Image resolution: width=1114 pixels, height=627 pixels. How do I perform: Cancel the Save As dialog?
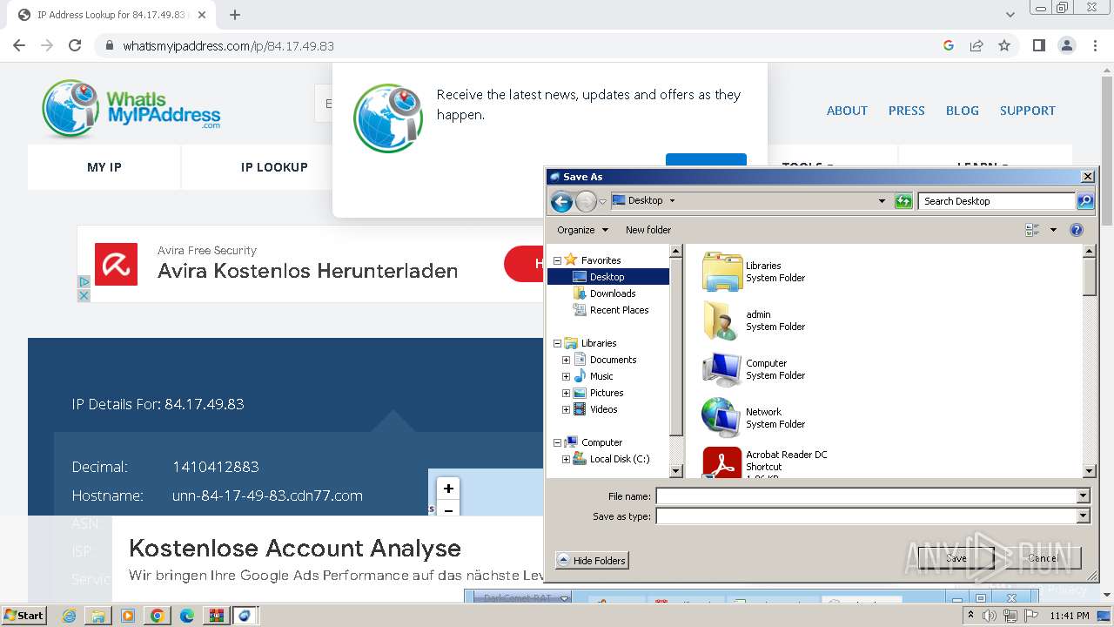click(x=1043, y=558)
